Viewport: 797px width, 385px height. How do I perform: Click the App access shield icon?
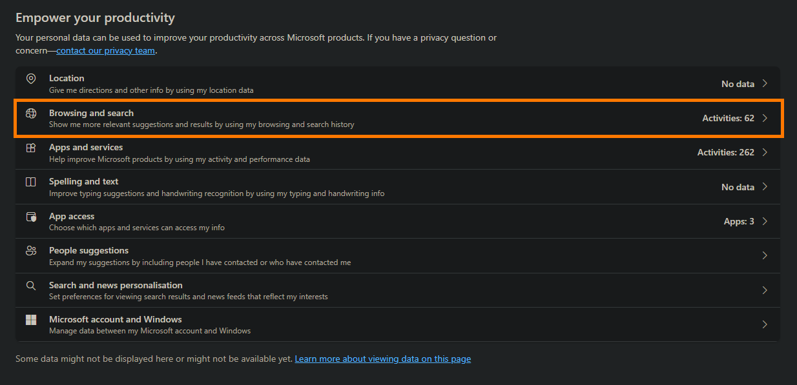click(x=31, y=217)
